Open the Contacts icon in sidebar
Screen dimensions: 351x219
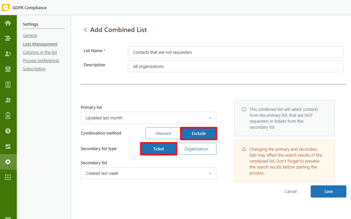tap(8, 53)
